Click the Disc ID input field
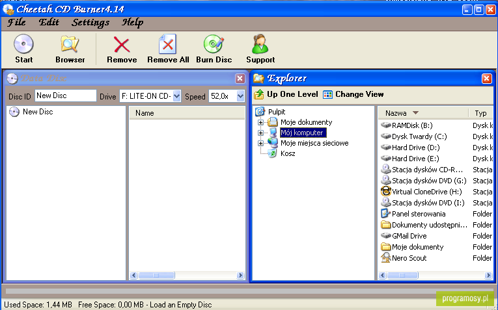This screenshot has height=310, width=498. point(66,96)
